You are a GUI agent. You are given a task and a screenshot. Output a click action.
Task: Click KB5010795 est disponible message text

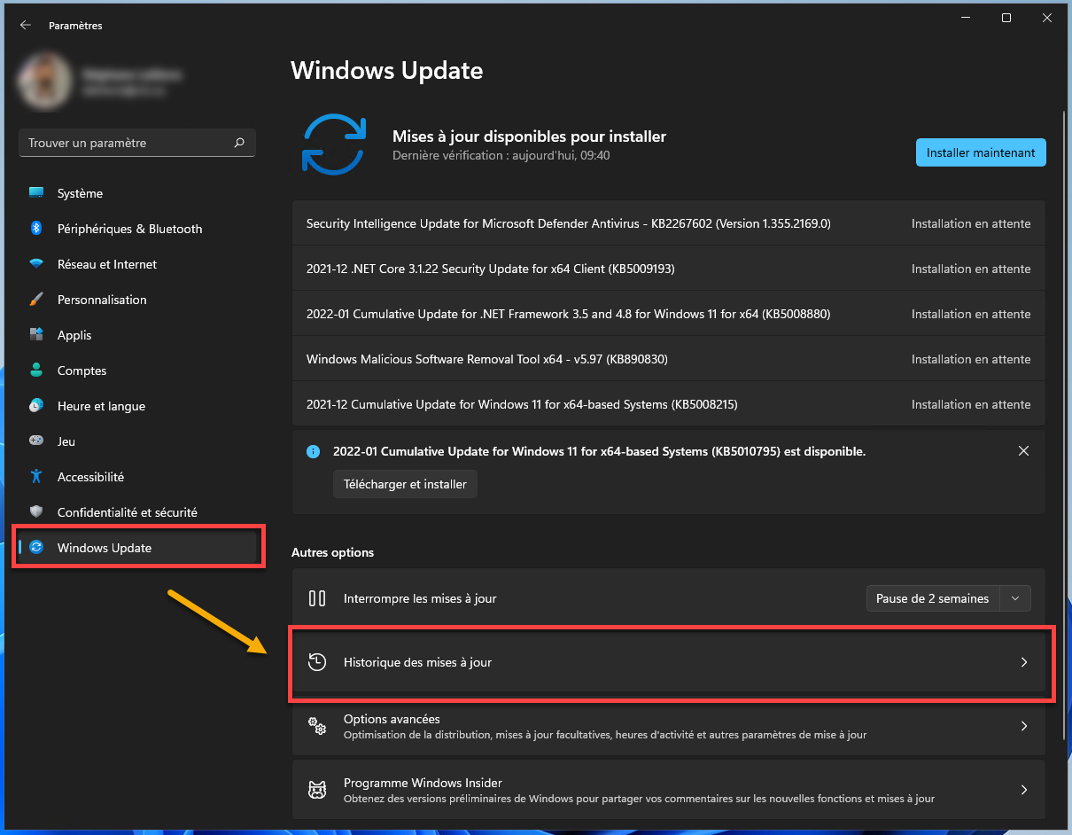599,451
